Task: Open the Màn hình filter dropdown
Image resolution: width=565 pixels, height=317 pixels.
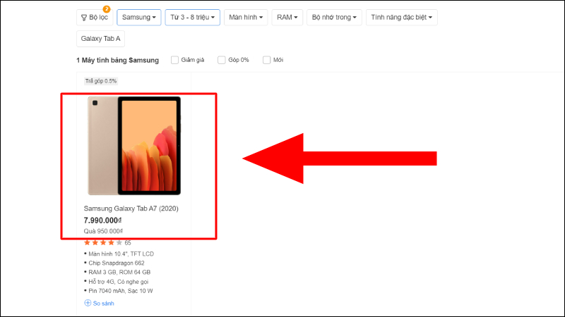Action: (x=246, y=17)
